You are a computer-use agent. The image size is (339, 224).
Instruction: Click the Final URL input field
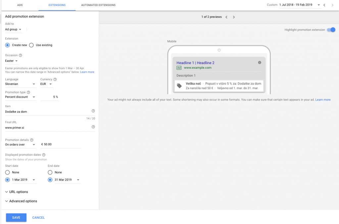(46, 127)
